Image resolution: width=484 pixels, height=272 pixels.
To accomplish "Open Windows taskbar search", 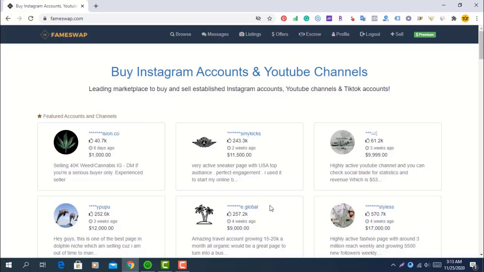I will pyautogui.click(x=26, y=265).
